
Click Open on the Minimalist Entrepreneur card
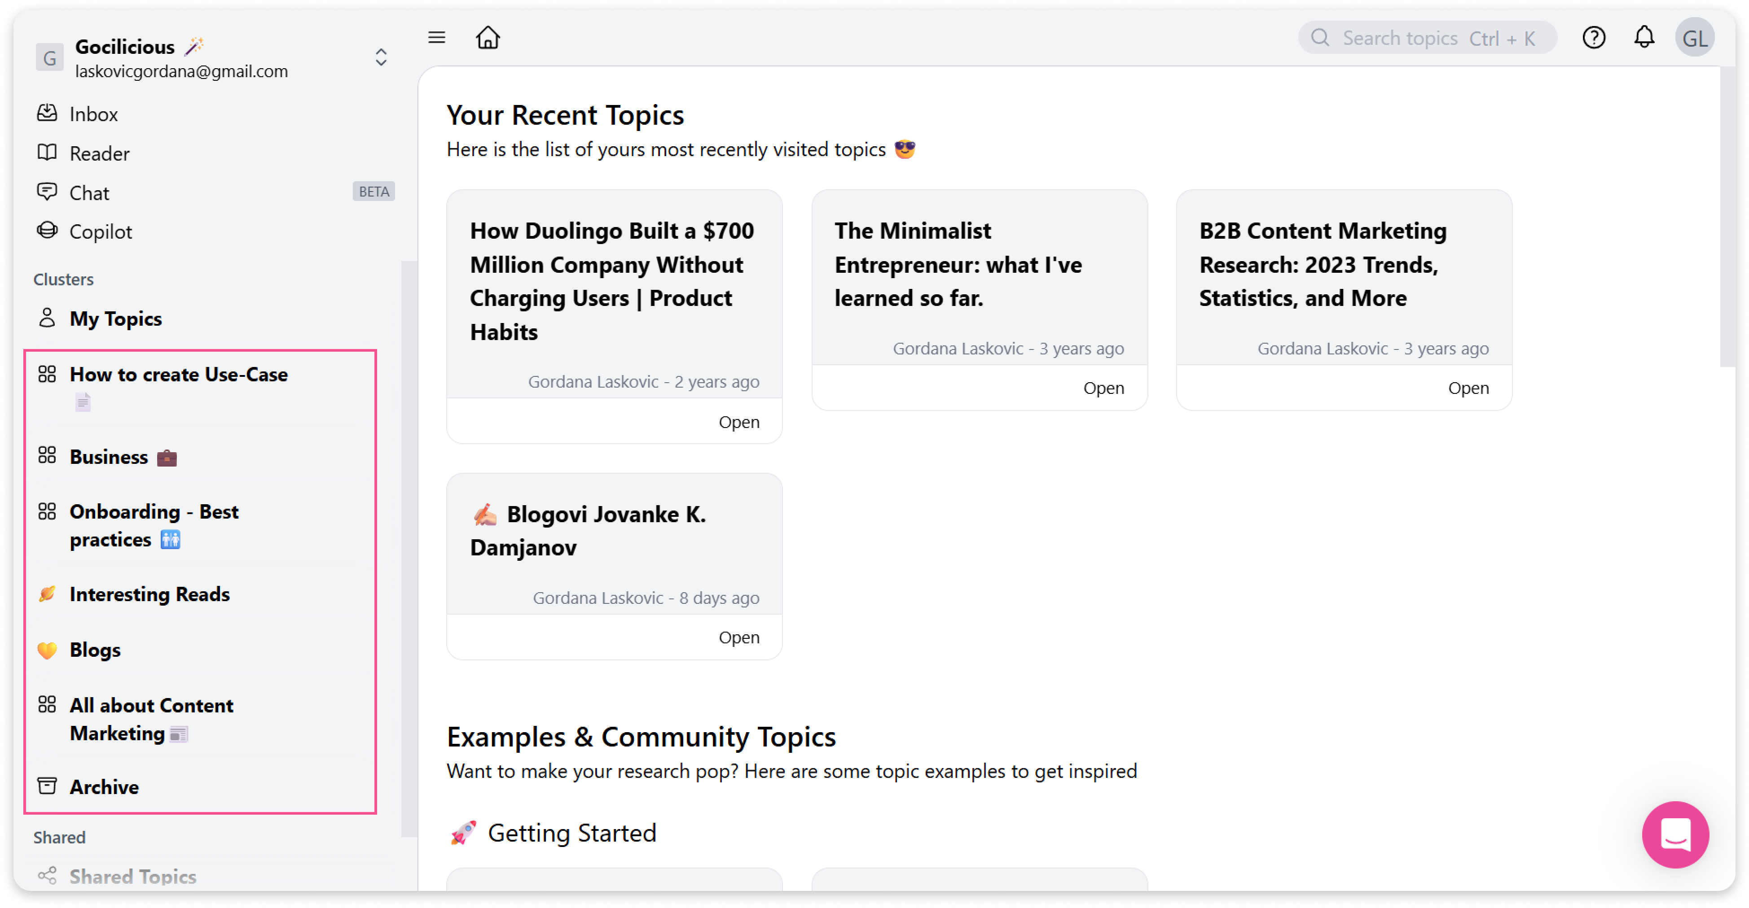[x=1103, y=388]
